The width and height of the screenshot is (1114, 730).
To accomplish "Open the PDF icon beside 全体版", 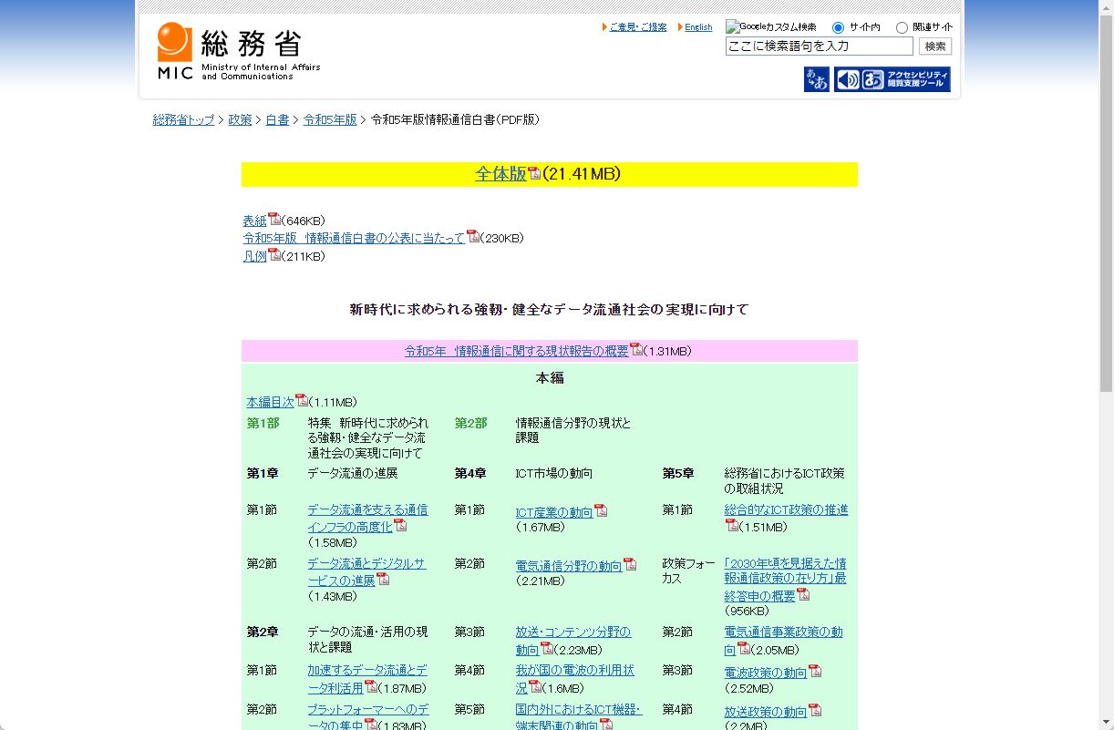I will (533, 173).
